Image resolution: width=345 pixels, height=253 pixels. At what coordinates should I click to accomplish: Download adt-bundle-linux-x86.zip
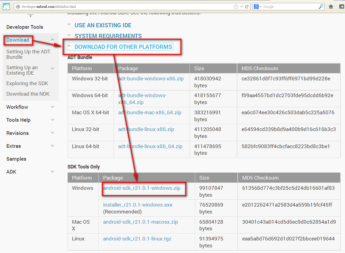(x=146, y=129)
